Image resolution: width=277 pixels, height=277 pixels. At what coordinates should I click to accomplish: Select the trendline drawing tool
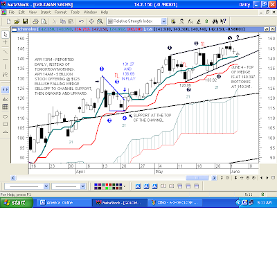(x=6, y=51)
